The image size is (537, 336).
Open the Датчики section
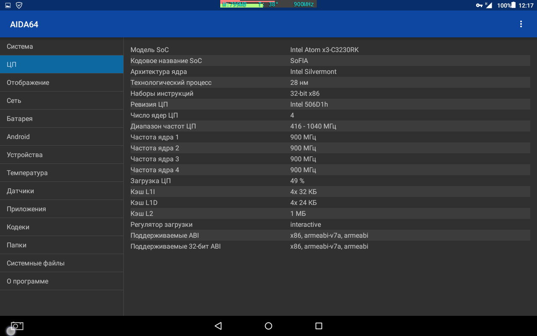(x=62, y=191)
